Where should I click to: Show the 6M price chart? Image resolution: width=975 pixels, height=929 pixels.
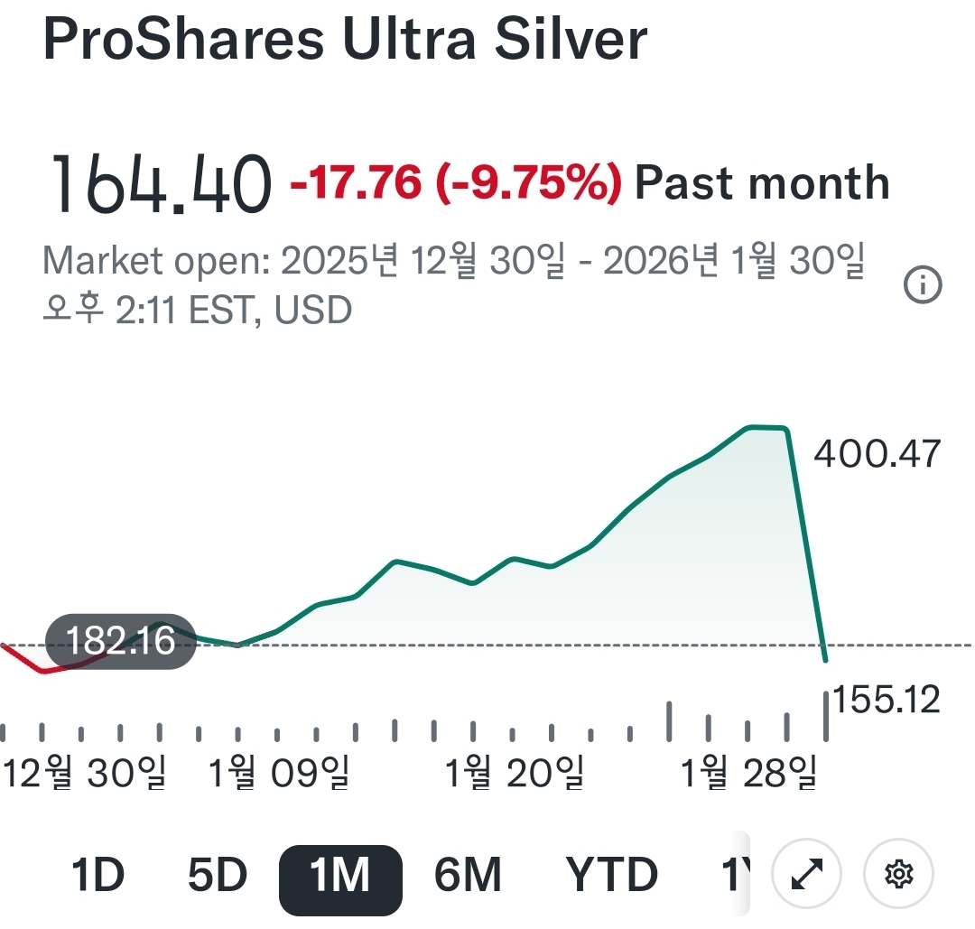pos(468,875)
